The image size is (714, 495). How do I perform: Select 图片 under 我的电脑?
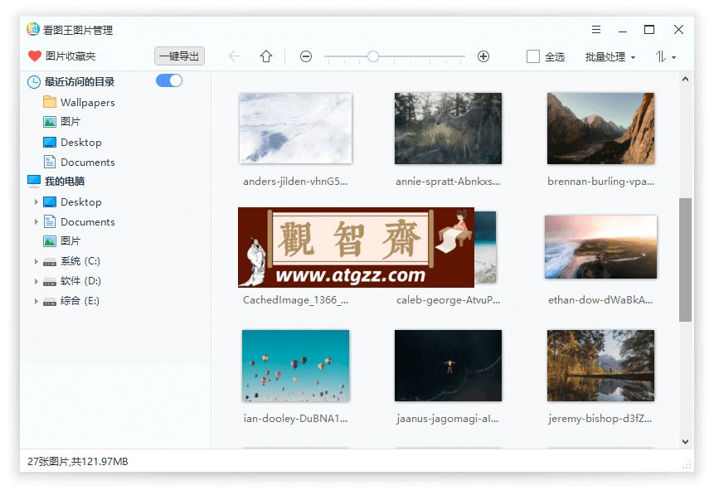tap(70, 241)
